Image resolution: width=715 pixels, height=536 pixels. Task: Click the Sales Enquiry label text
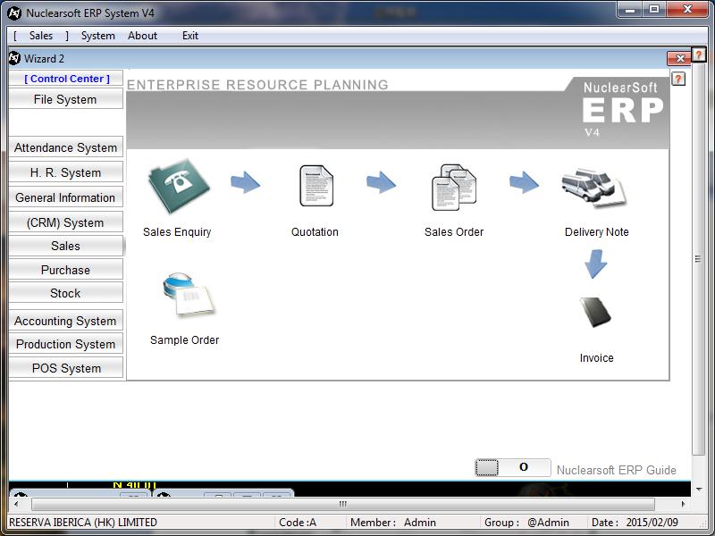[177, 232]
